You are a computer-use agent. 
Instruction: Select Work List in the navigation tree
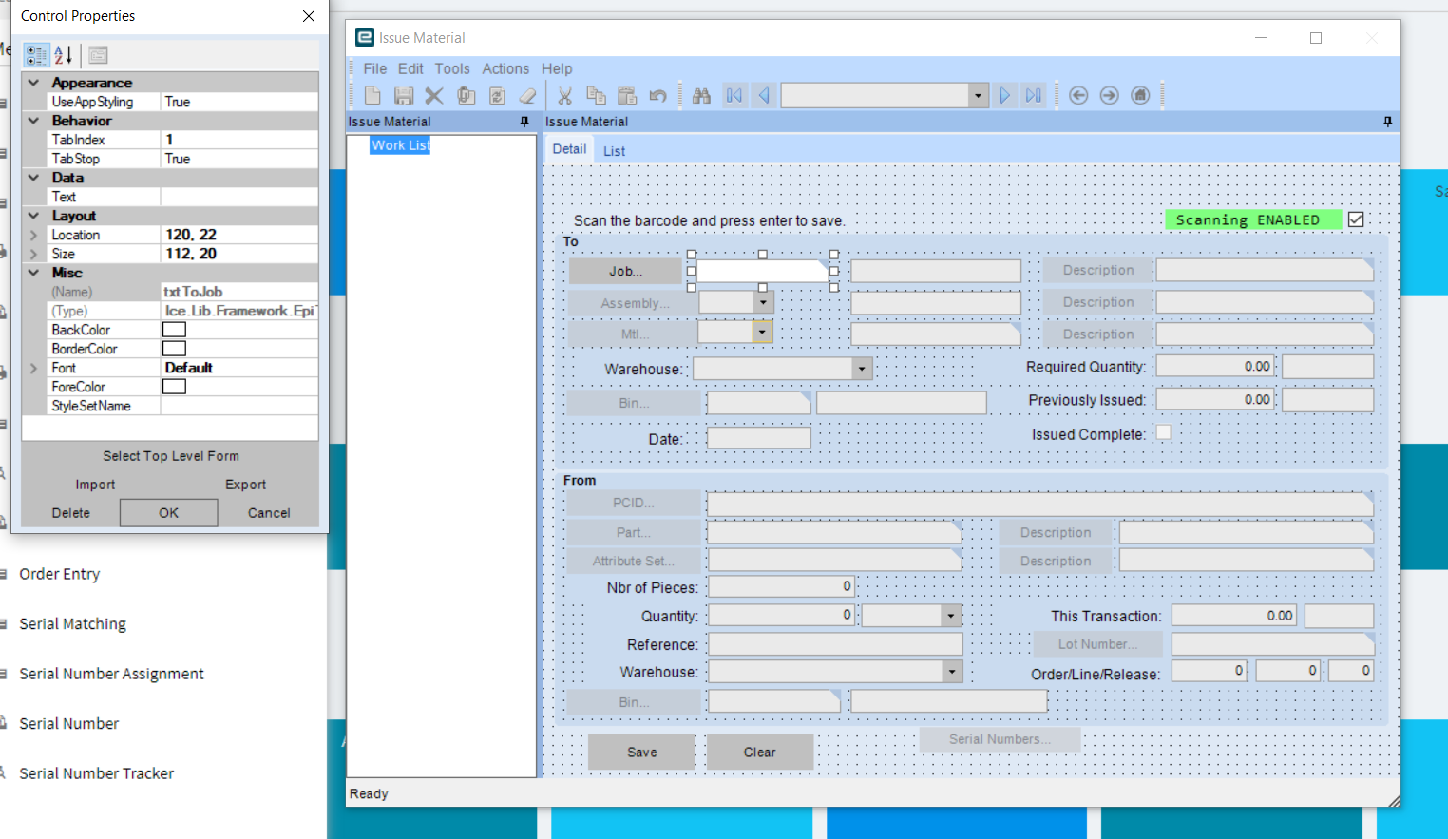point(401,144)
